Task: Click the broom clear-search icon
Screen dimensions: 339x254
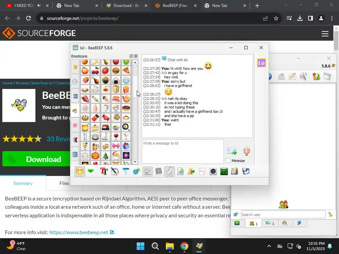Action: coord(330,214)
